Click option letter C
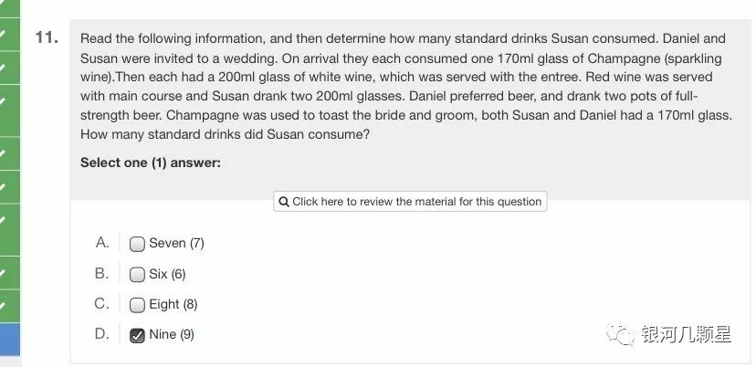Image resolution: width=756 pixels, height=367 pixels. 102,304
